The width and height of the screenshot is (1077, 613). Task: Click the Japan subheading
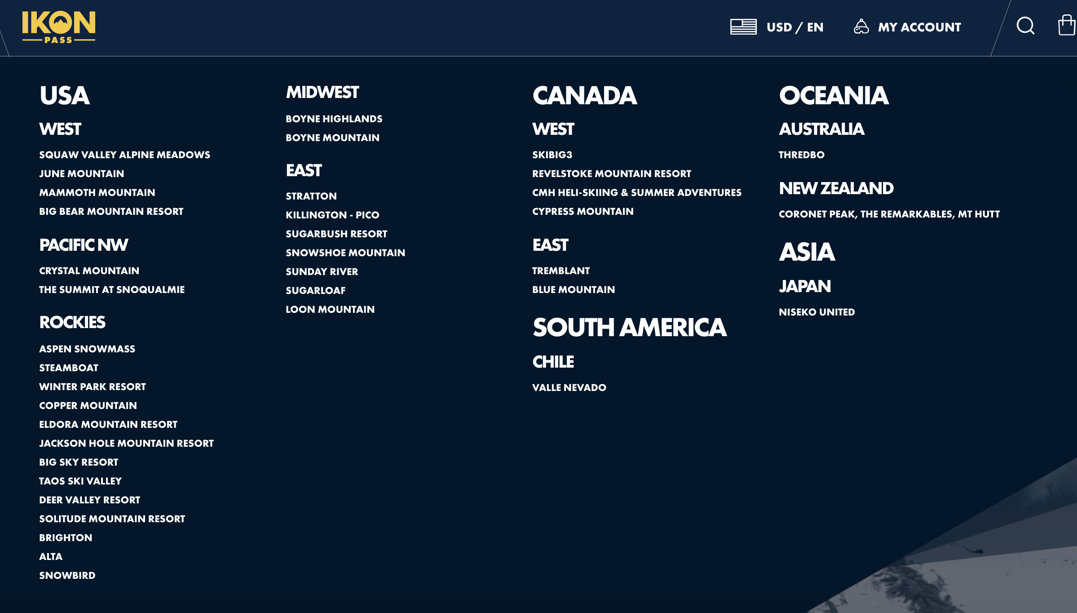(x=804, y=287)
